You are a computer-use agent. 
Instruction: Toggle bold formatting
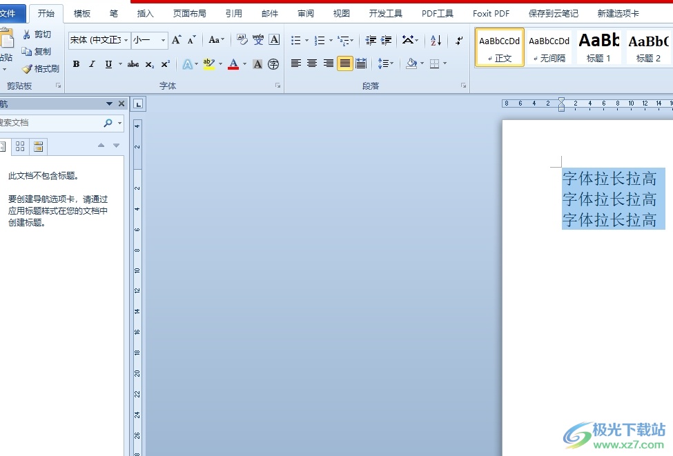[76, 64]
